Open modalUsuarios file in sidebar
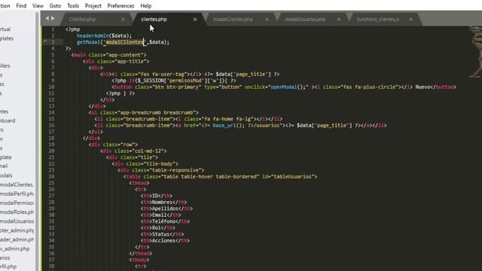The image size is (482, 271). [x=17, y=221]
